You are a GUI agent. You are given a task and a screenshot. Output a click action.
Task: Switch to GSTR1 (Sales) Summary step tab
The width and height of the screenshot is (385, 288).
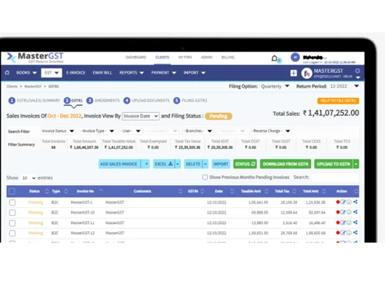point(34,101)
